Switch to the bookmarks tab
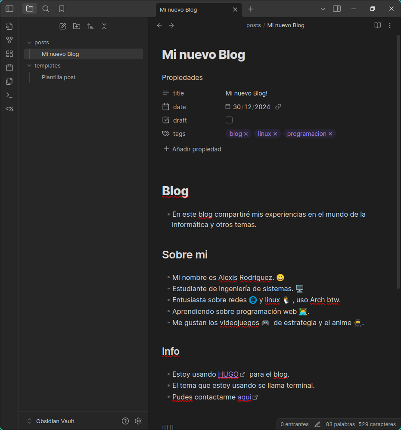The image size is (401, 430). pos(62,9)
